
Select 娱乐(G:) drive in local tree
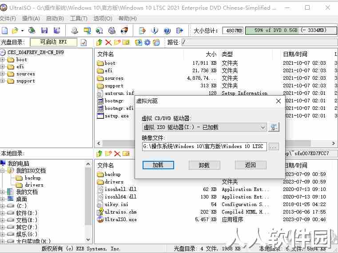(27, 234)
